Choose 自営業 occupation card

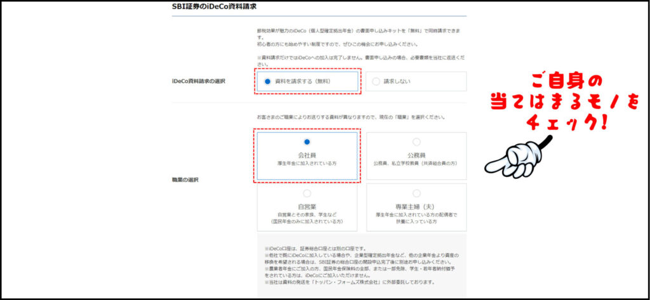tap(307, 207)
